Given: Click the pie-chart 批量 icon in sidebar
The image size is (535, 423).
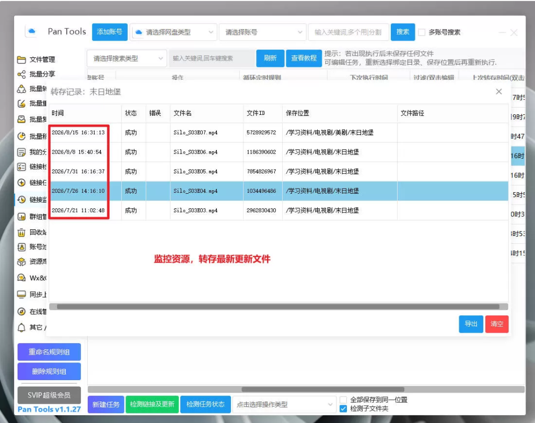Looking at the screenshot, I should 21,136.
